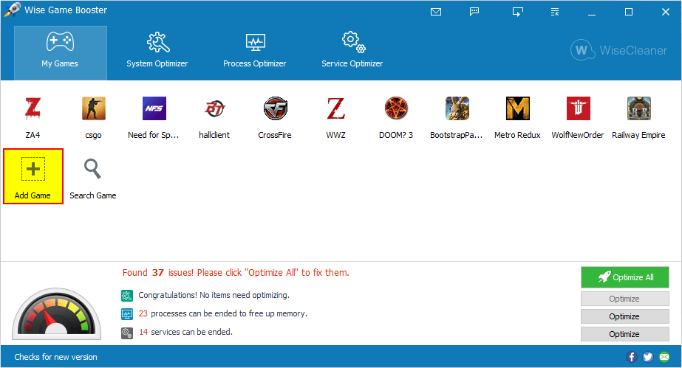Select the Need for Speed game icon

(154, 109)
